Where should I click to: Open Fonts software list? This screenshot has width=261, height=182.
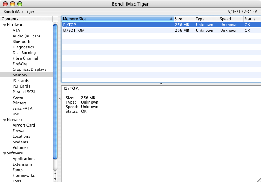tap(17, 170)
